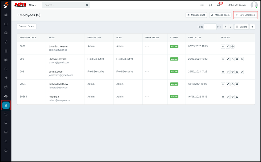This screenshot has width=261, height=162.
Task: Click the clock icon for Robert J
Action: (x=232, y=97)
